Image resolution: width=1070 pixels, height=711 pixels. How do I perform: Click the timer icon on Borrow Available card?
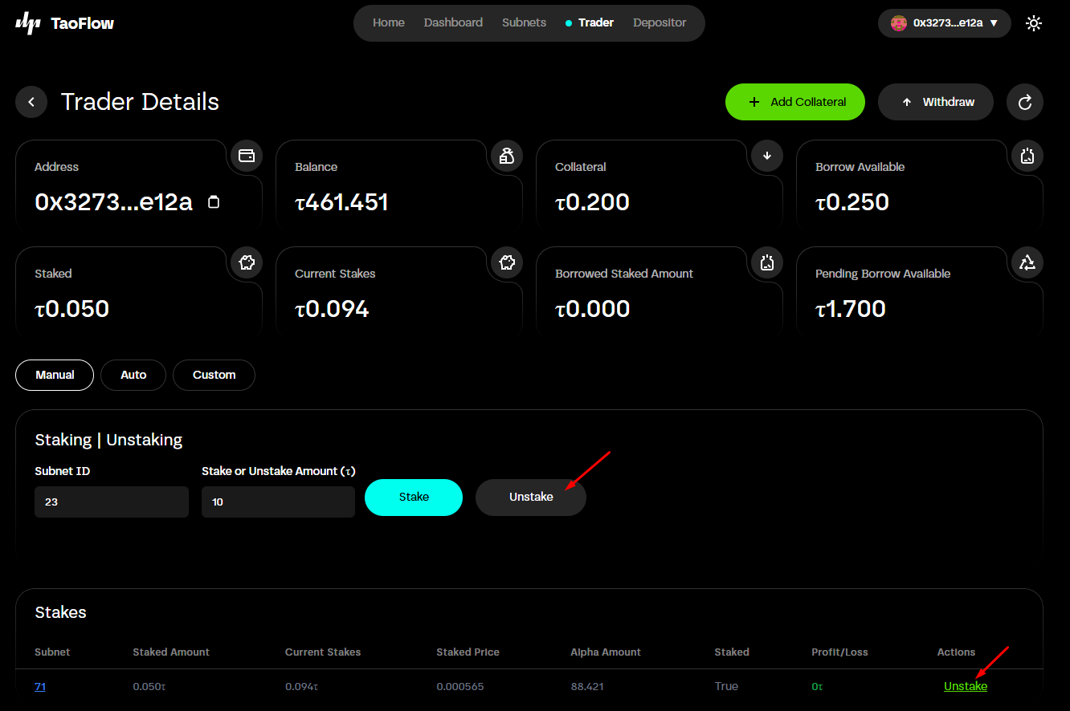coord(1026,156)
